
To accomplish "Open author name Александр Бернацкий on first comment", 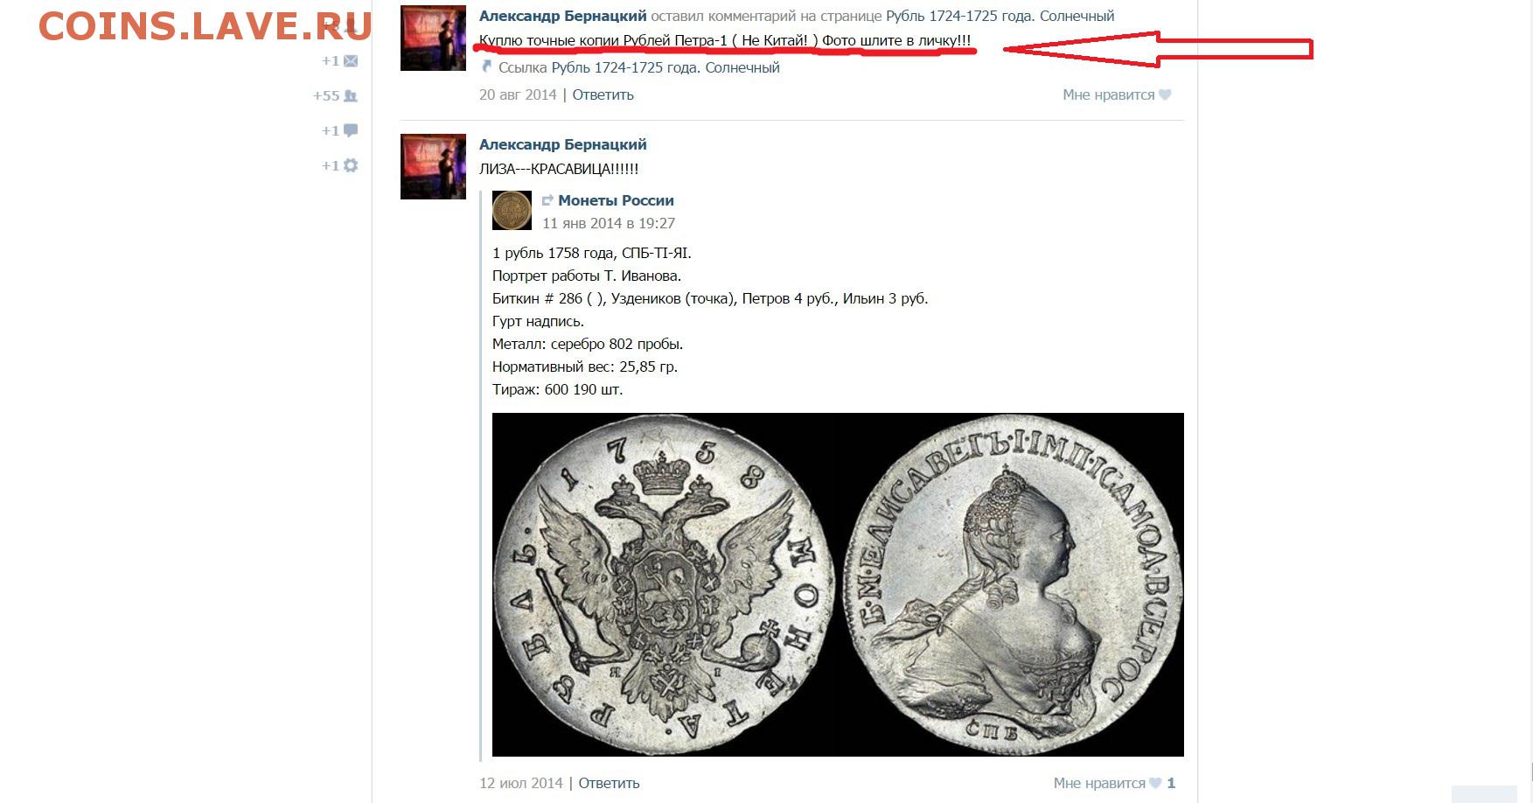I will [x=563, y=16].
